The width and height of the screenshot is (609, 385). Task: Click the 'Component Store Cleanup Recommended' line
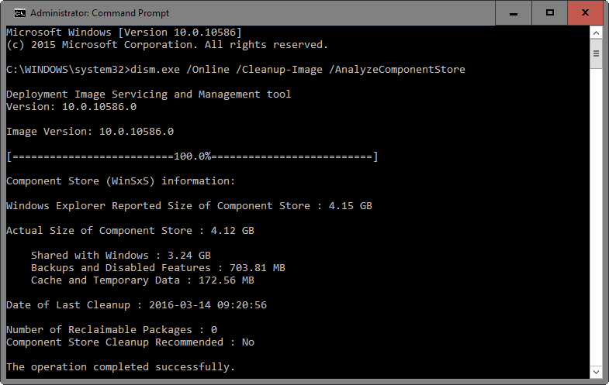[130, 342]
